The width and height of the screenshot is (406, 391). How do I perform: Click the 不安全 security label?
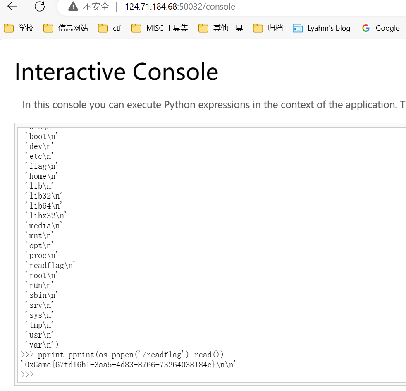(96, 7)
